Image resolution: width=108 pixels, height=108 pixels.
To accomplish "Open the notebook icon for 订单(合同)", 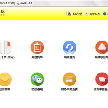I will click(6, 47).
